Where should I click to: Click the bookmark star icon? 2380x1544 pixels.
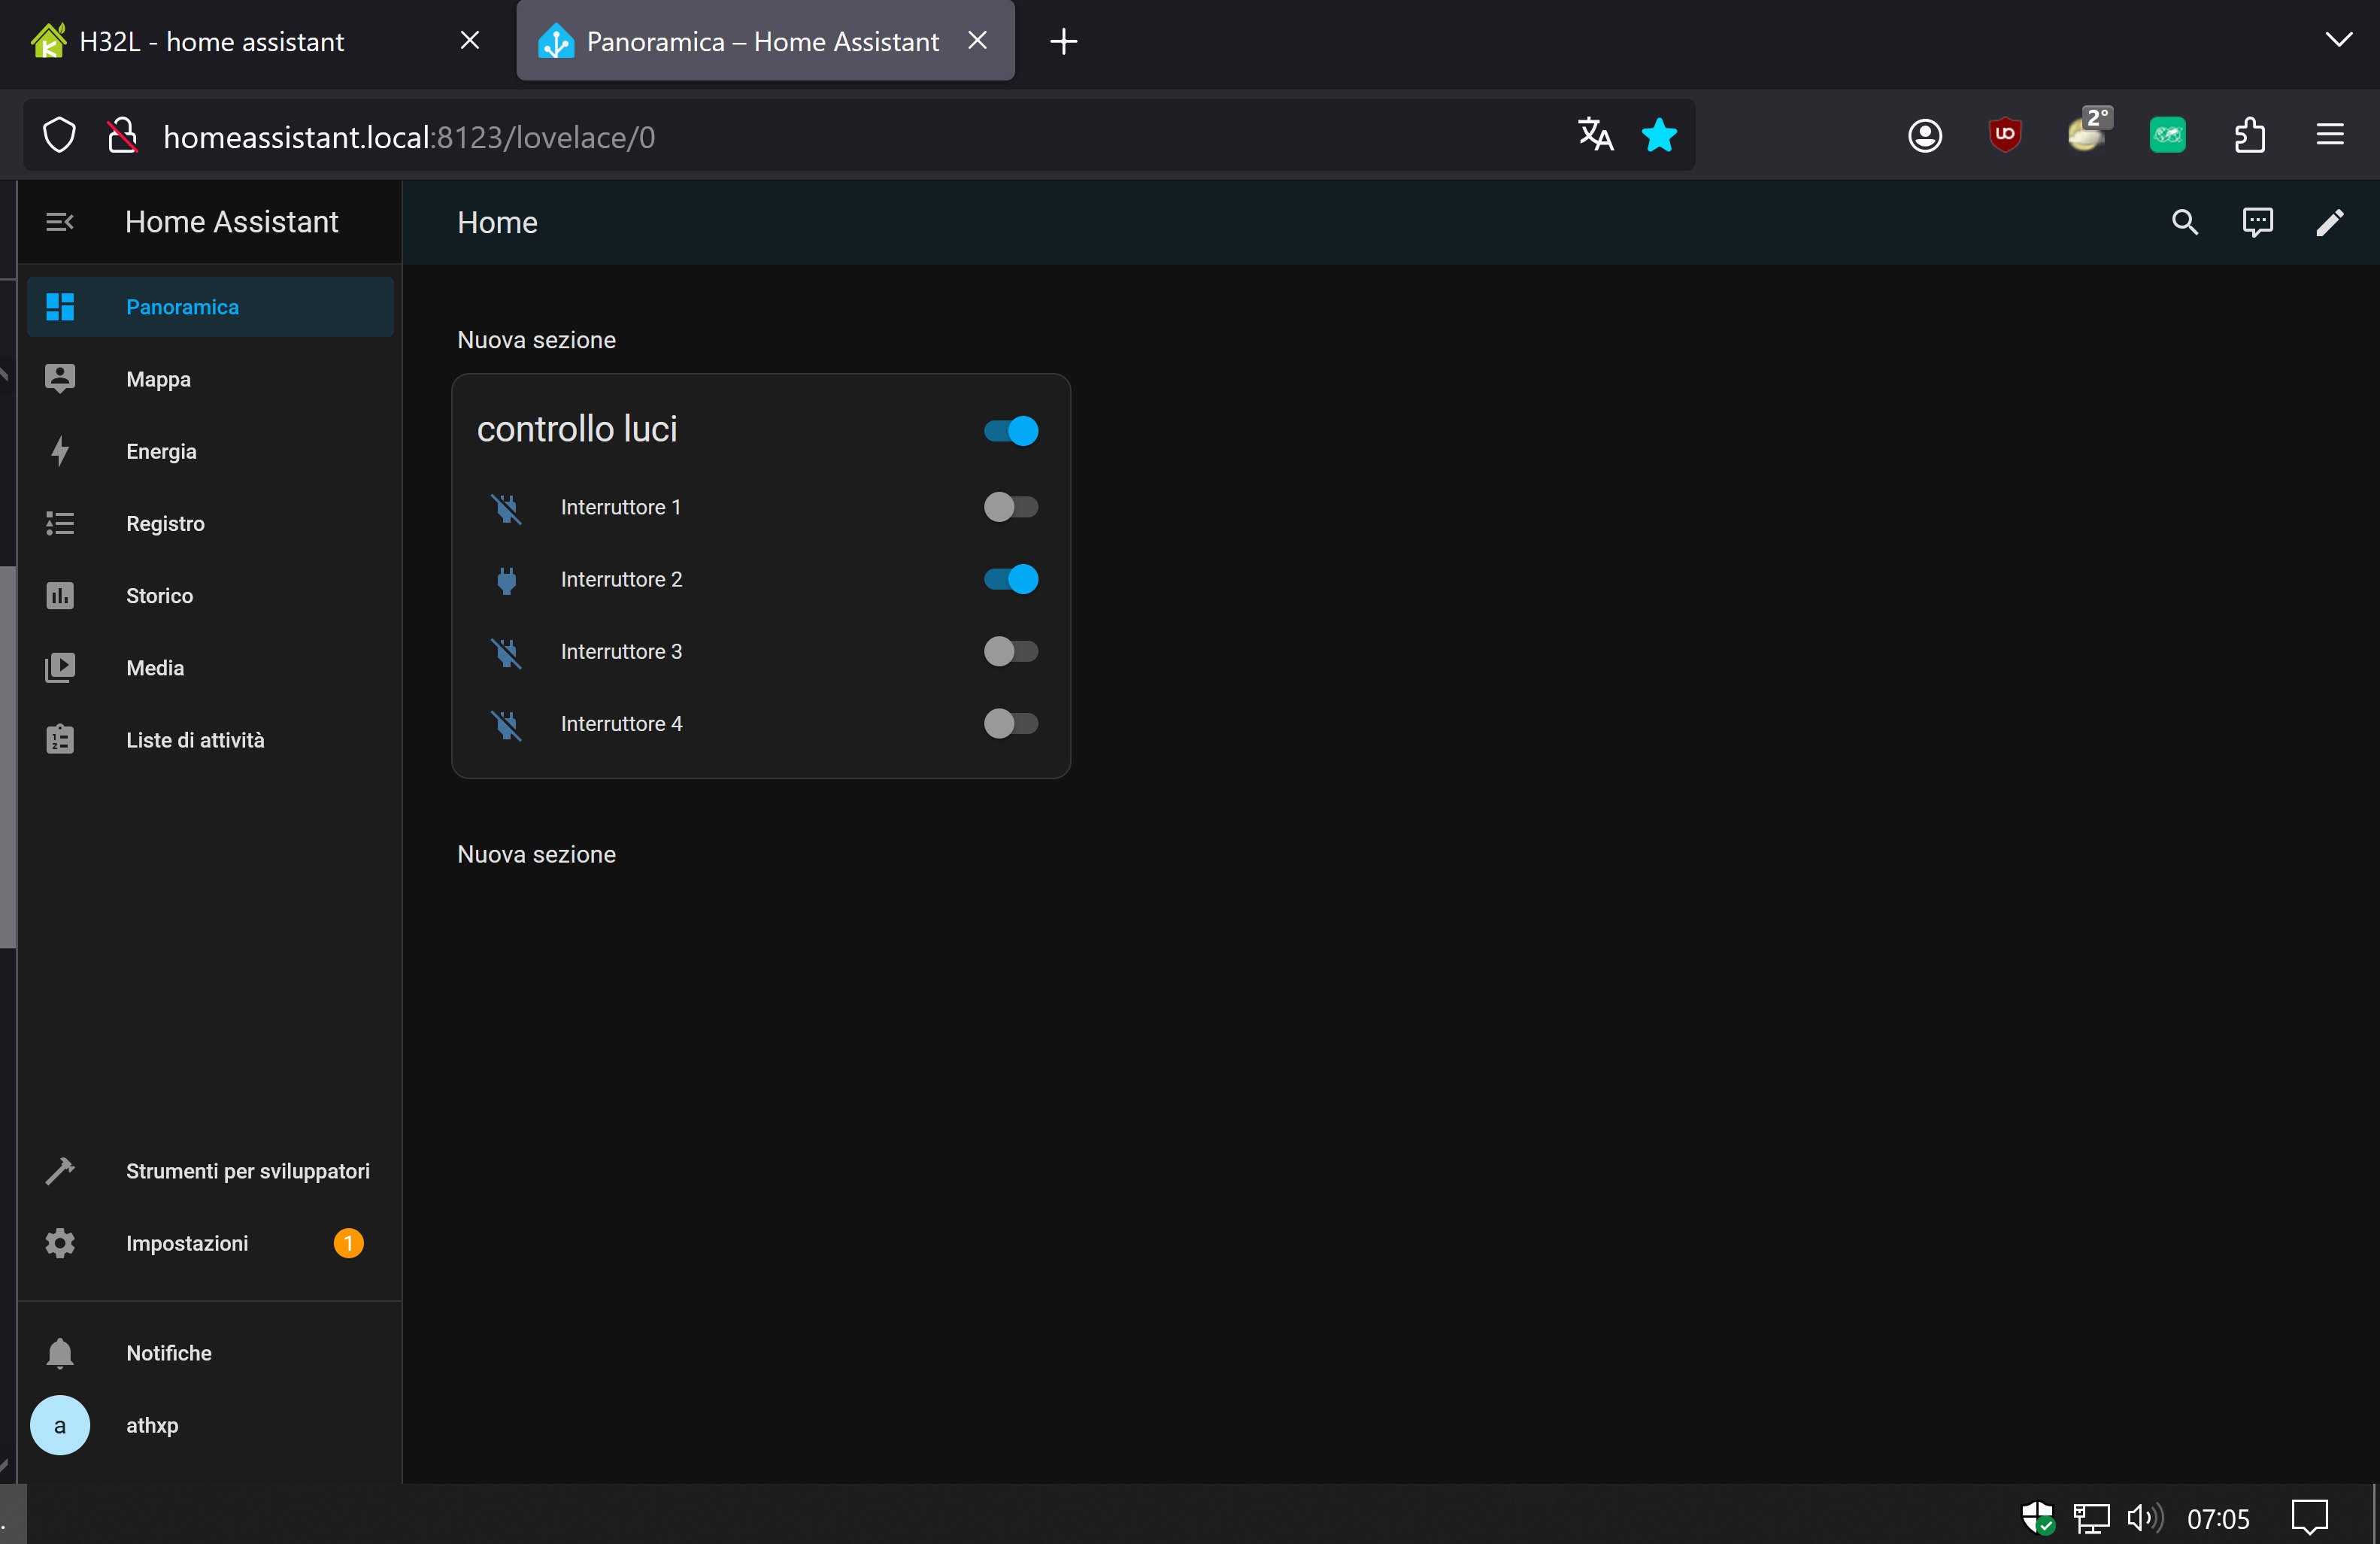tap(1659, 135)
